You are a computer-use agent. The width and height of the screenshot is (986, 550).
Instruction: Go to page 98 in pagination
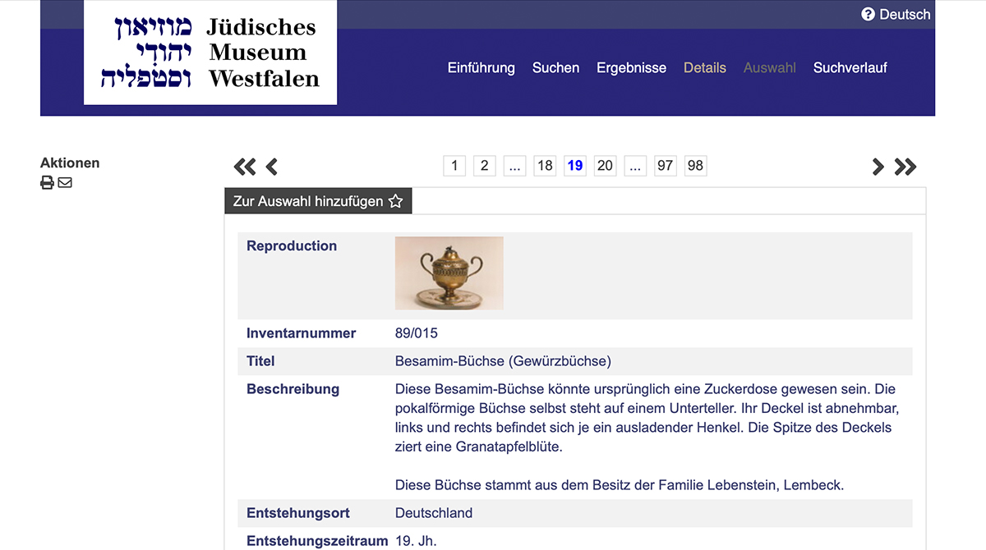(x=695, y=166)
